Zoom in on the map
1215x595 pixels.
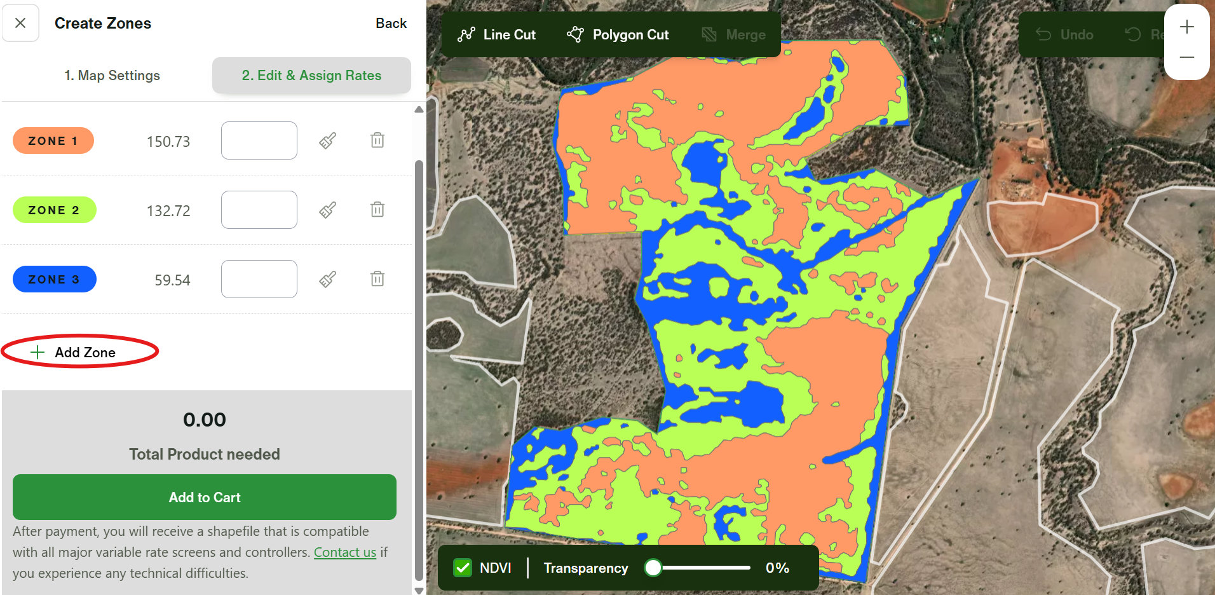tap(1186, 27)
